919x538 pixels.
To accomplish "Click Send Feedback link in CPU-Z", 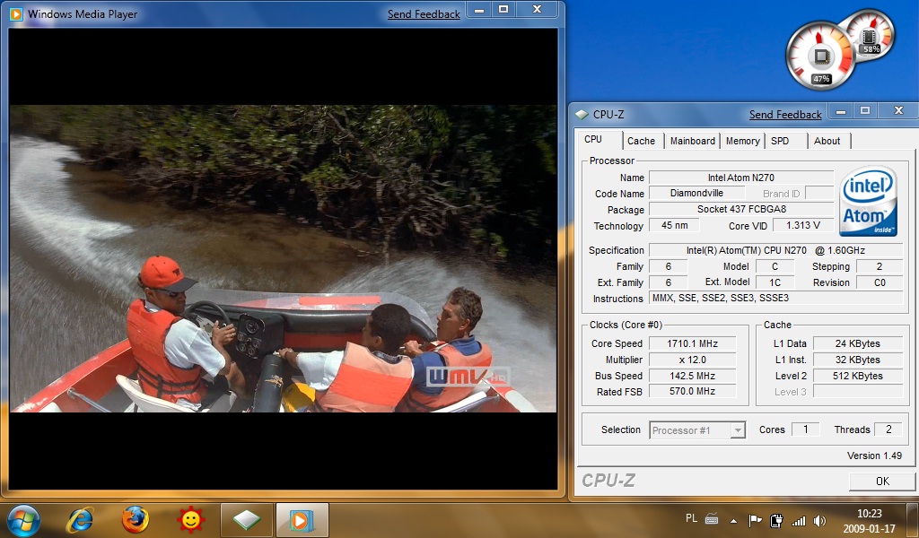I will point(785,115).
